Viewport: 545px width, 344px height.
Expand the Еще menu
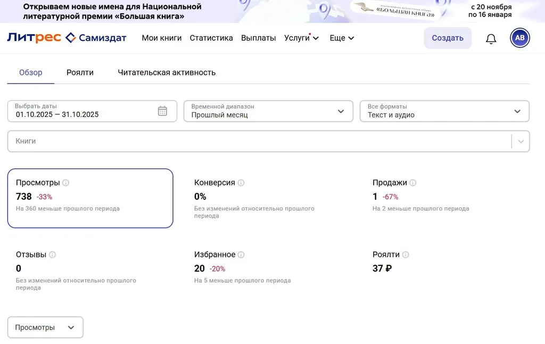coord(342,38)
